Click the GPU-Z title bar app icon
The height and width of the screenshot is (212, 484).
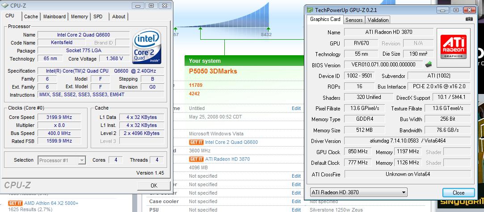tap(310, 10)
